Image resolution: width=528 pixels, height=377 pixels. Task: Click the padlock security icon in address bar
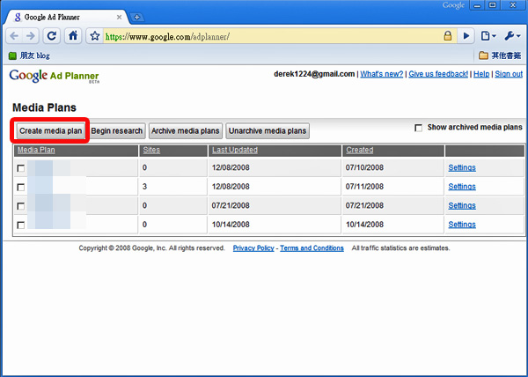tap(448, 36)
